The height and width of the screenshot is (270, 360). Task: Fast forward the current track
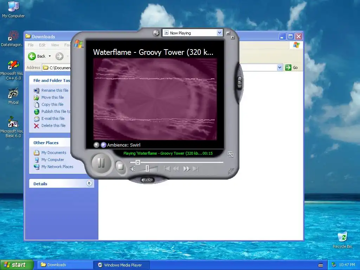(186, 169)
